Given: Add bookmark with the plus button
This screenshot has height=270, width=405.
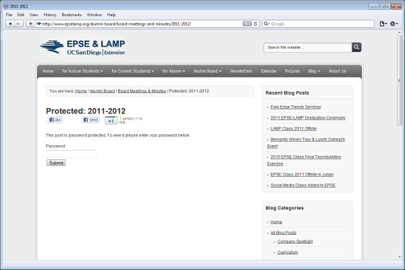Looking at the screenshot, I should 30,24.
